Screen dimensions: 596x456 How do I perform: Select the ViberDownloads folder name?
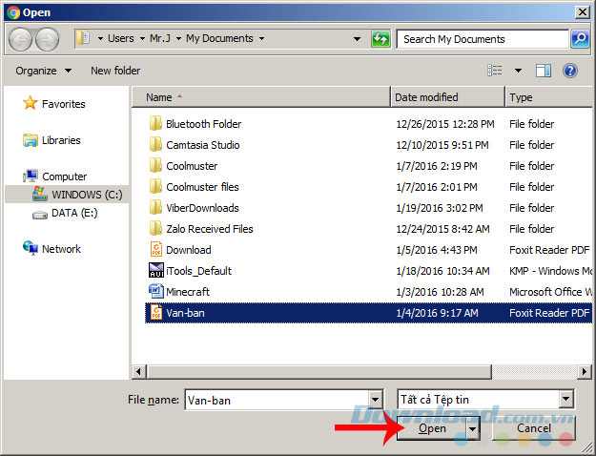click(x=202, y=208)
